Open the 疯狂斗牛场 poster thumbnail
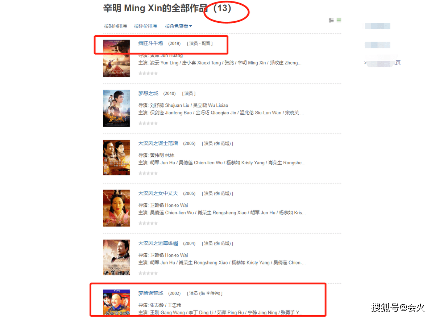Screen dimensions: 435x317 (x=116, y=58)
